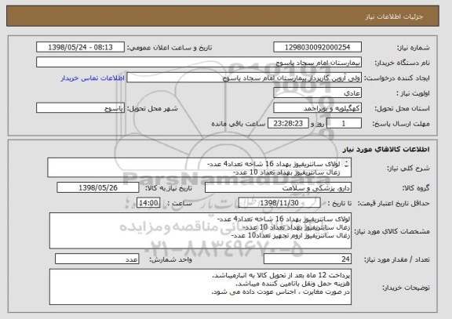
Task: Select the request creator field
Action: click(244, 78)
